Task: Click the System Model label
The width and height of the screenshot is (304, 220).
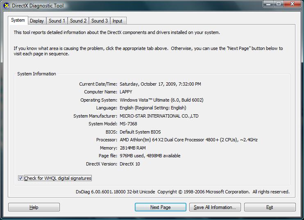Action: [103, 124]
